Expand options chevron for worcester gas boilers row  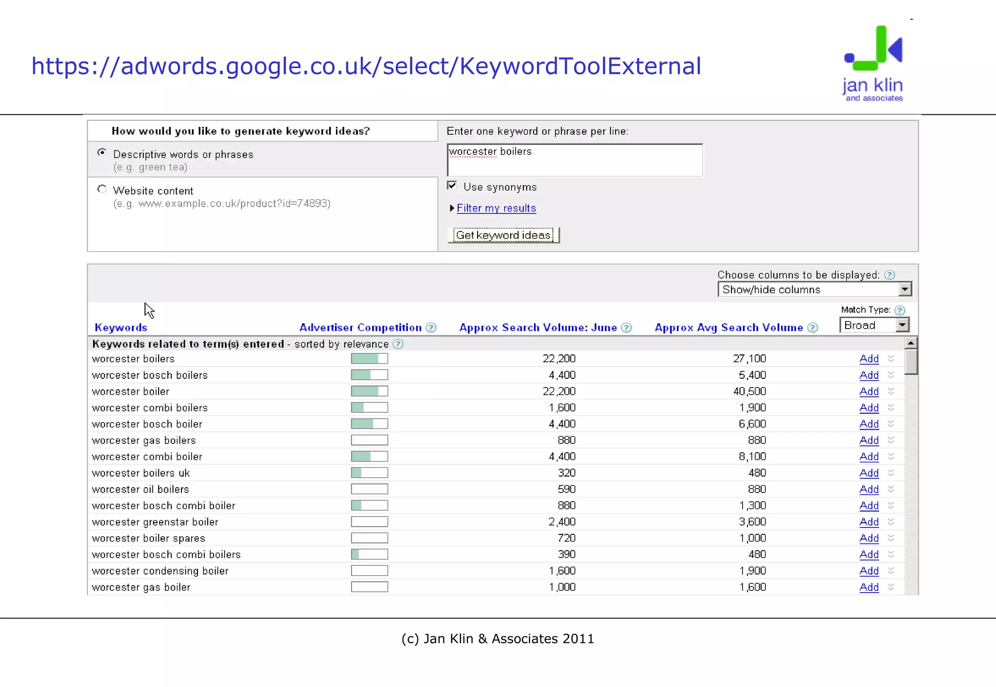click(x=890, y=440)
